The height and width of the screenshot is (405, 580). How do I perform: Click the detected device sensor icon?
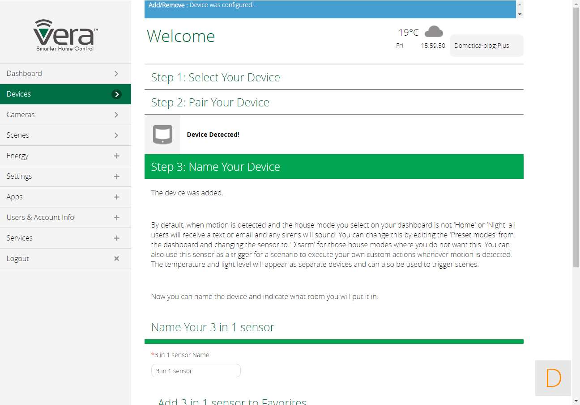pos(162,135)
